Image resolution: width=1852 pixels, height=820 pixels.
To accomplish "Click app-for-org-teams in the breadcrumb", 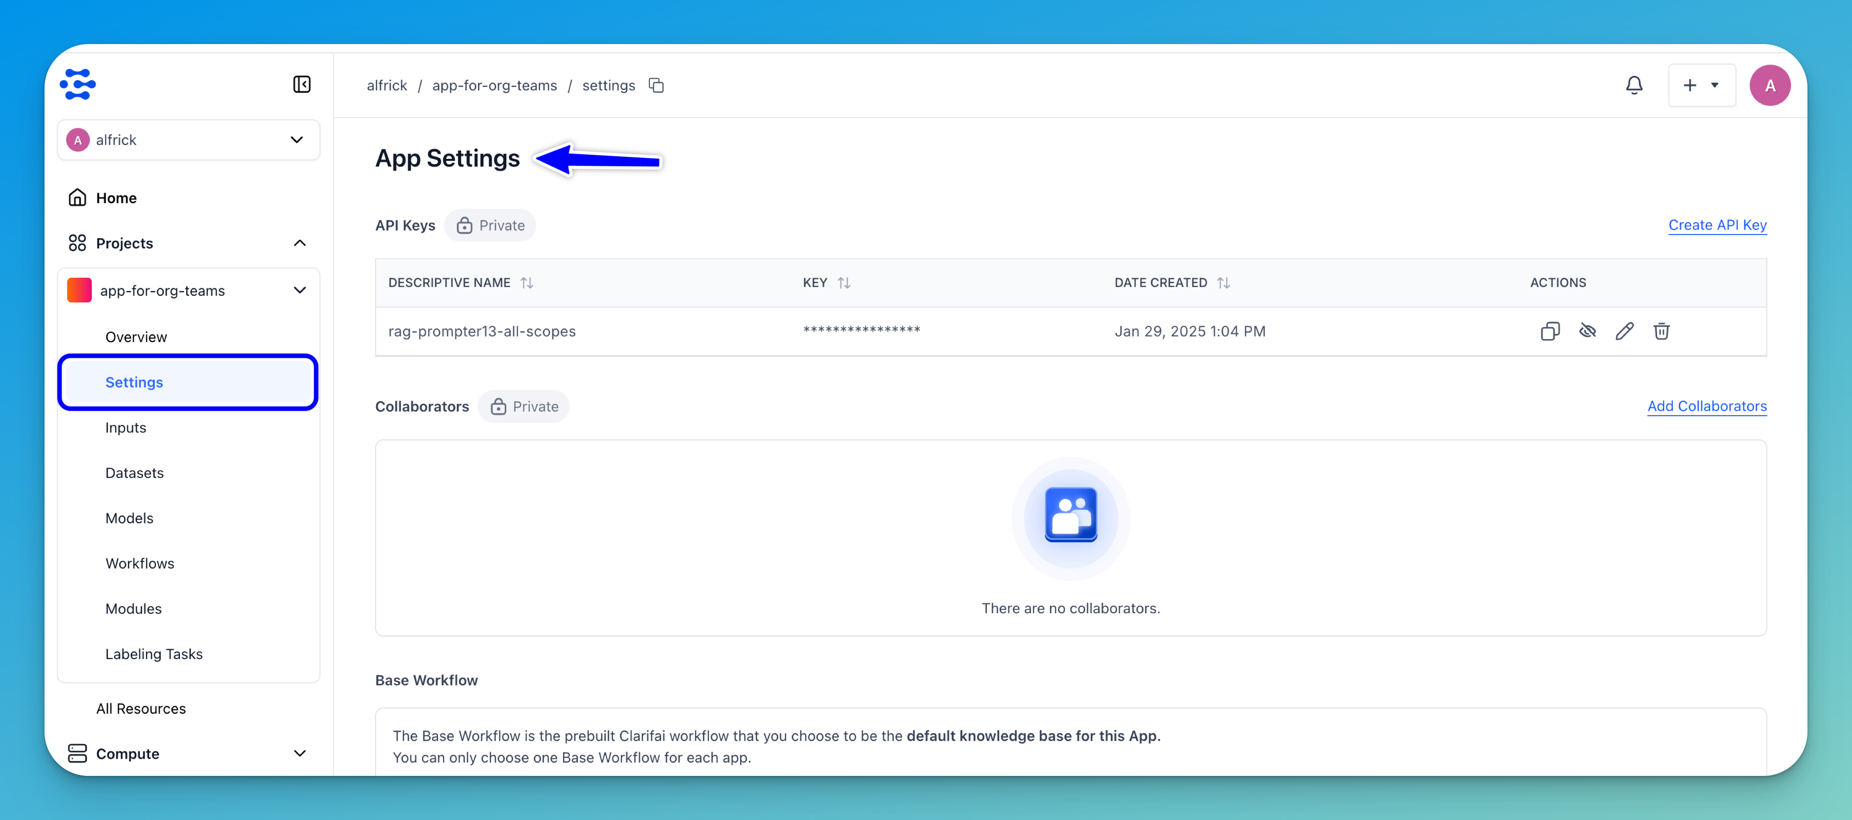I will [495, 86].
